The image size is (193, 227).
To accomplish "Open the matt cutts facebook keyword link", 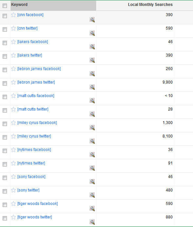I will 36,96.
